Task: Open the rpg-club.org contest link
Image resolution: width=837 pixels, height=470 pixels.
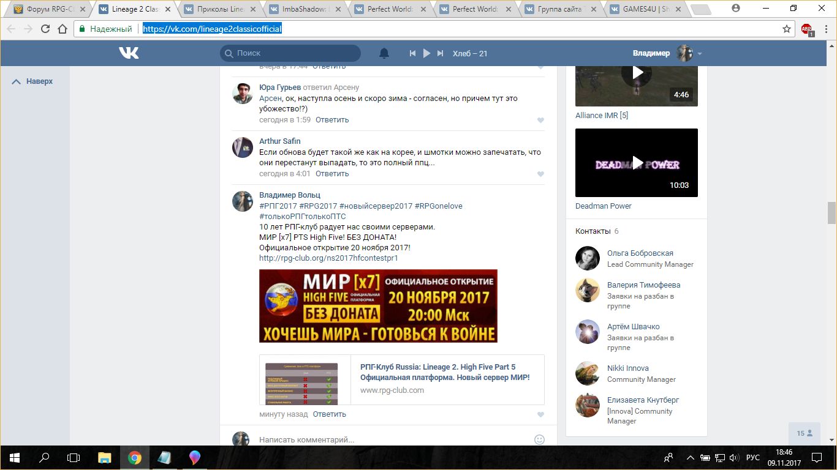Action: point(328,258)
